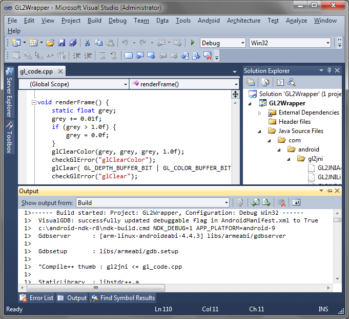The width and height of the screenshot is (349, 319).
Task: Click the Start Debugging play icon
Action: pyautogui.click(x=193, y=43)
